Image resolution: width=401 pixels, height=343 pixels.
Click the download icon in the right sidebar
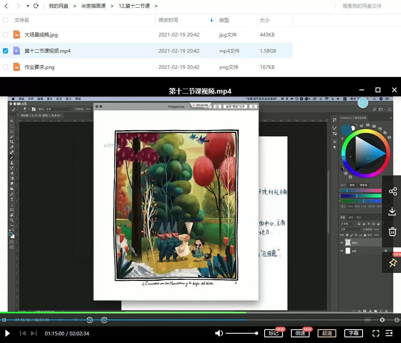[x=392, y=211]
